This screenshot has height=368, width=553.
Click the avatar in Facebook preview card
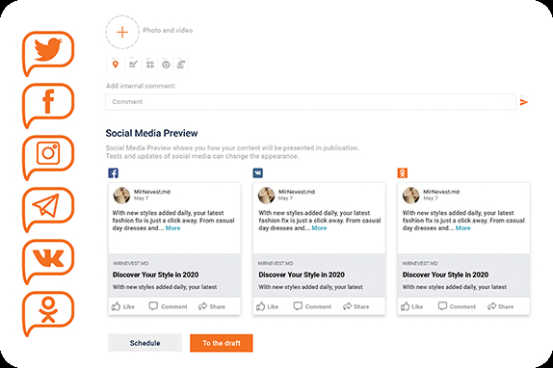pyautogui.click(x=121, y=196)
